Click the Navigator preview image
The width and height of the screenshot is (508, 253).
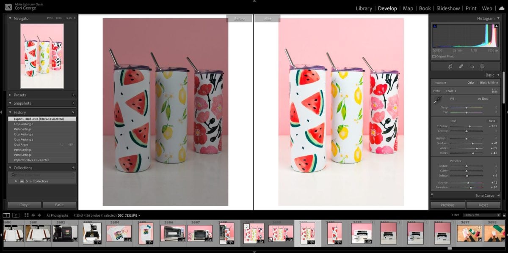(x=42, y=56)
